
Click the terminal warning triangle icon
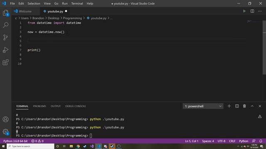[x=260, y=116]
